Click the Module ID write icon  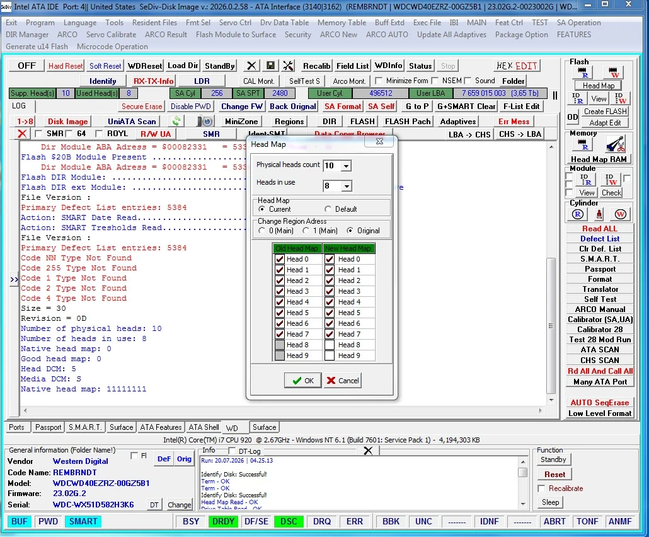click(611, 179)
